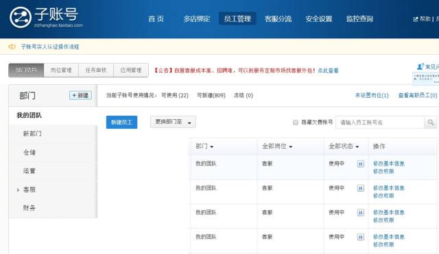Click the external-link icon beside 帮助

416,19
